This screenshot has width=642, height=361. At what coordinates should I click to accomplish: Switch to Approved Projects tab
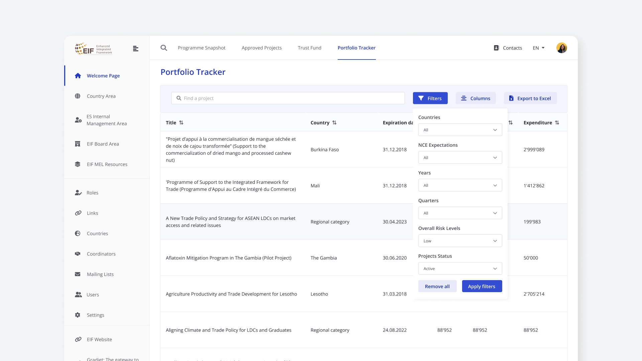(261, 48)
